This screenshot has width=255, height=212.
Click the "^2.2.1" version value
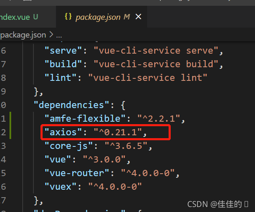pos(159,118)
